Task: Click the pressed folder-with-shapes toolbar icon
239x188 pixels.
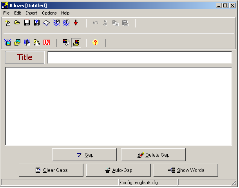Action: (76, 43)
